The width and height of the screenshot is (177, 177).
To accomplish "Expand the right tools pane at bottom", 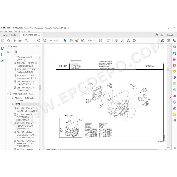I will pos(175,148).
